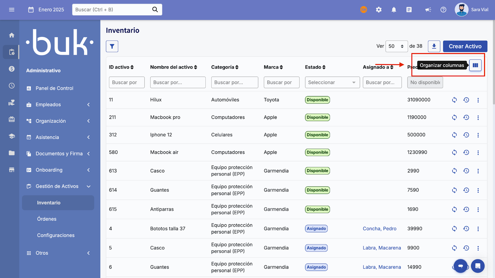Open the Estado Seleccionar dropdown
Screen dimensions: 495x278
click(332, 82)
